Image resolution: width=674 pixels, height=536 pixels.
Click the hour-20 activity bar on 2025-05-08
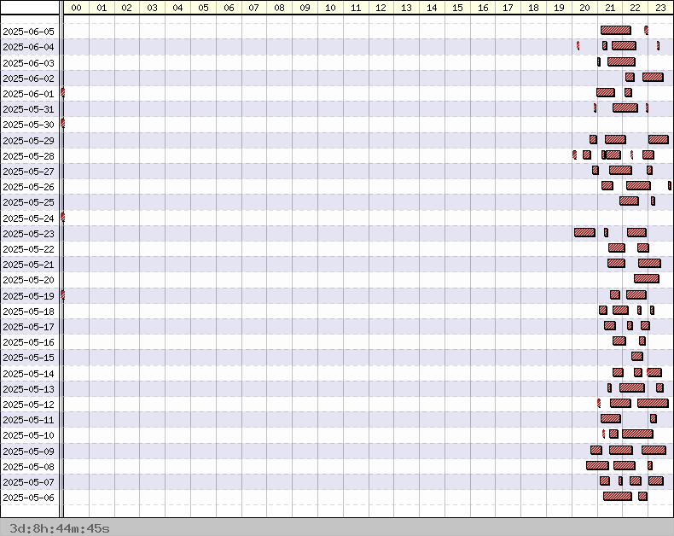pyautogui.click(x=597, y=465)
